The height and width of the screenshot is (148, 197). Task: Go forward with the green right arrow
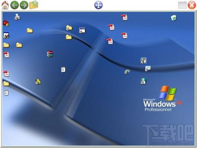tap(24, 5)
